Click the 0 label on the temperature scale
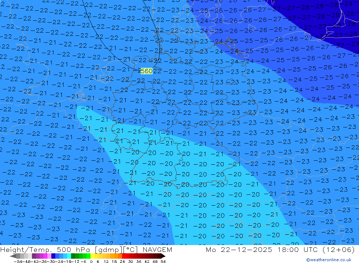The height and width of the screenshot is (263, 359). pos(91,262)
